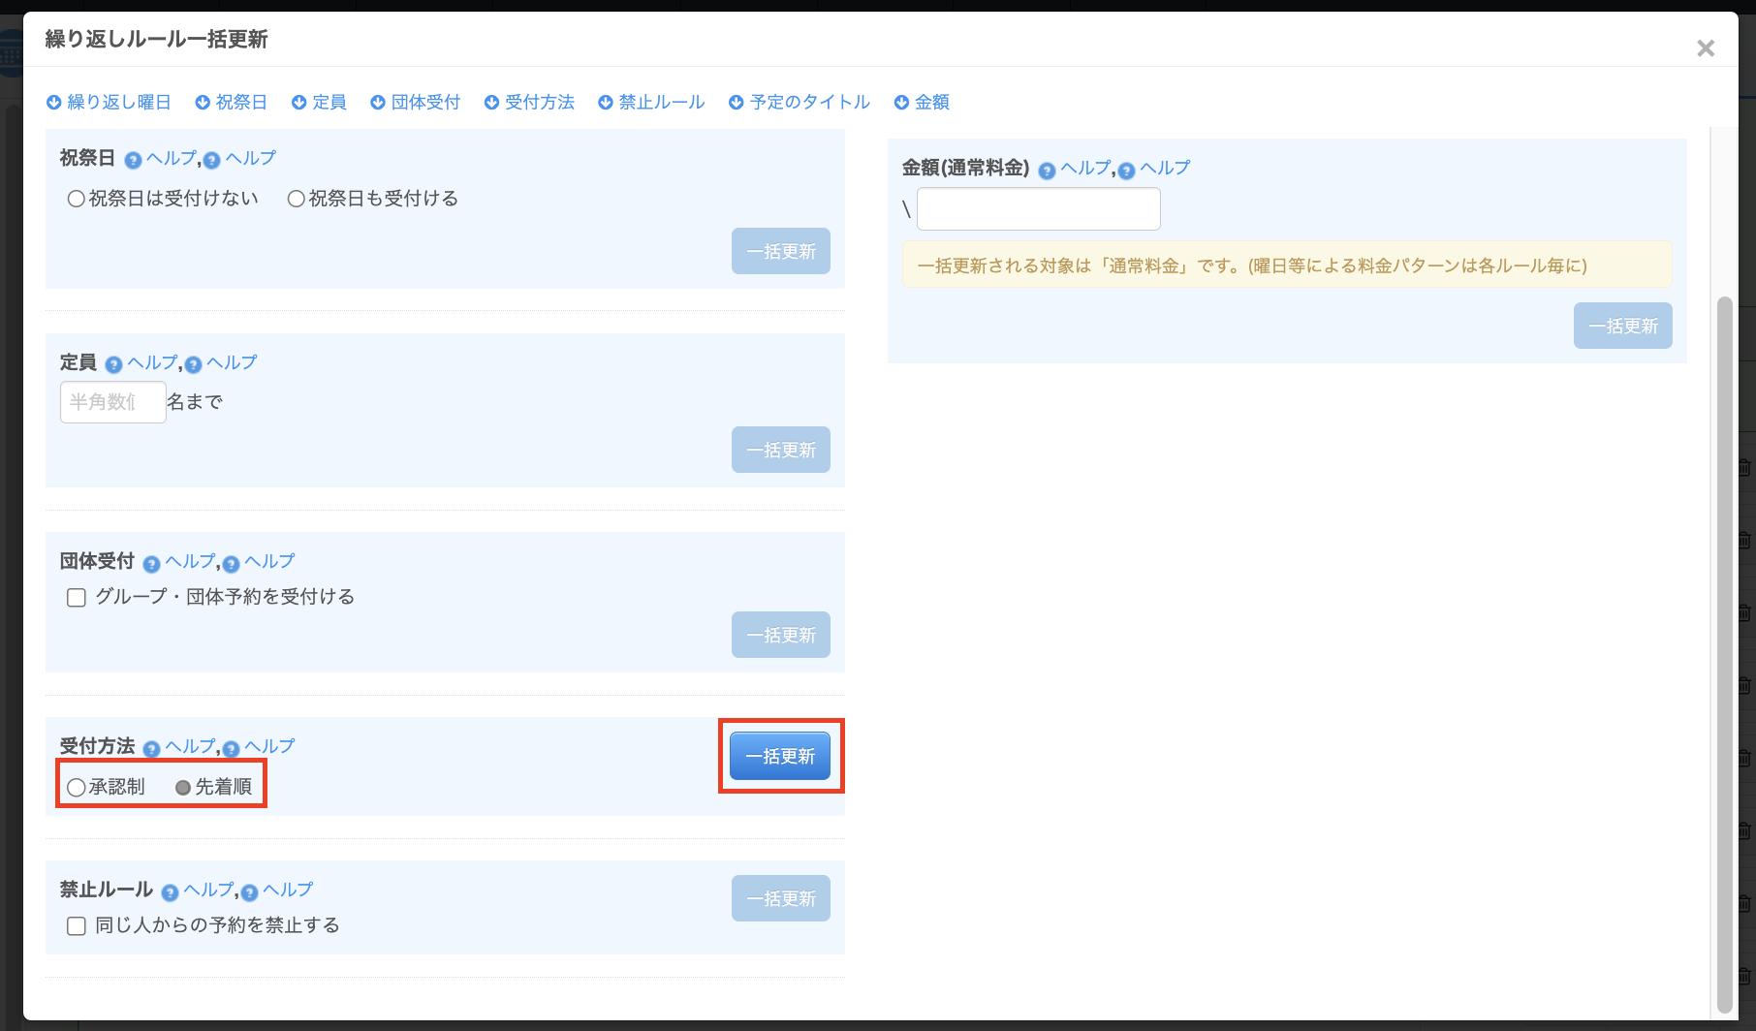
Task: Click first help icon beside 定員 heading
Action: (x=114, y=365)
